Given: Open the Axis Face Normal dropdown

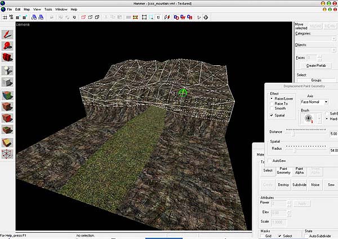Looking at the screenshot, I should click(314, 102).
